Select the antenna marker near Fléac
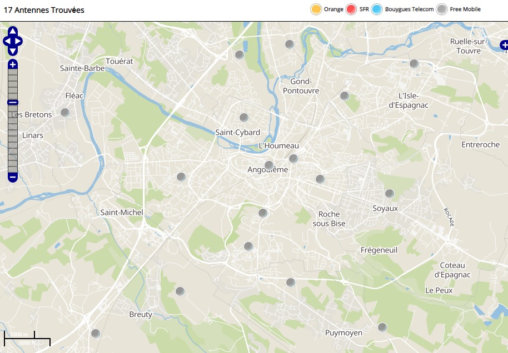 tap(65, 113)
